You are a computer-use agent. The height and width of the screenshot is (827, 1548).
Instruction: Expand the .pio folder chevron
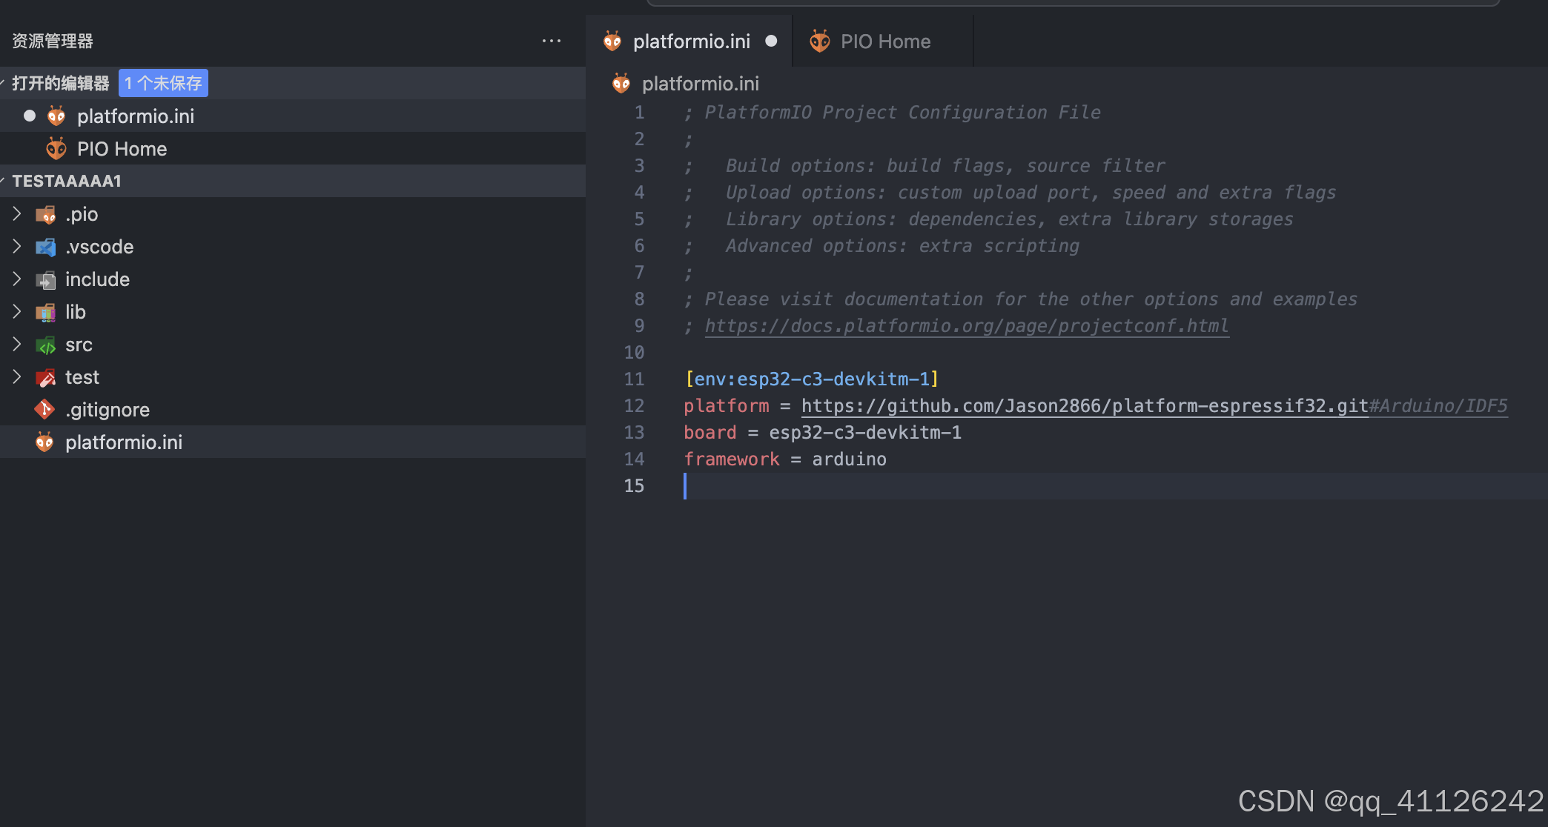pyautogui.click(x=17, y=214)
